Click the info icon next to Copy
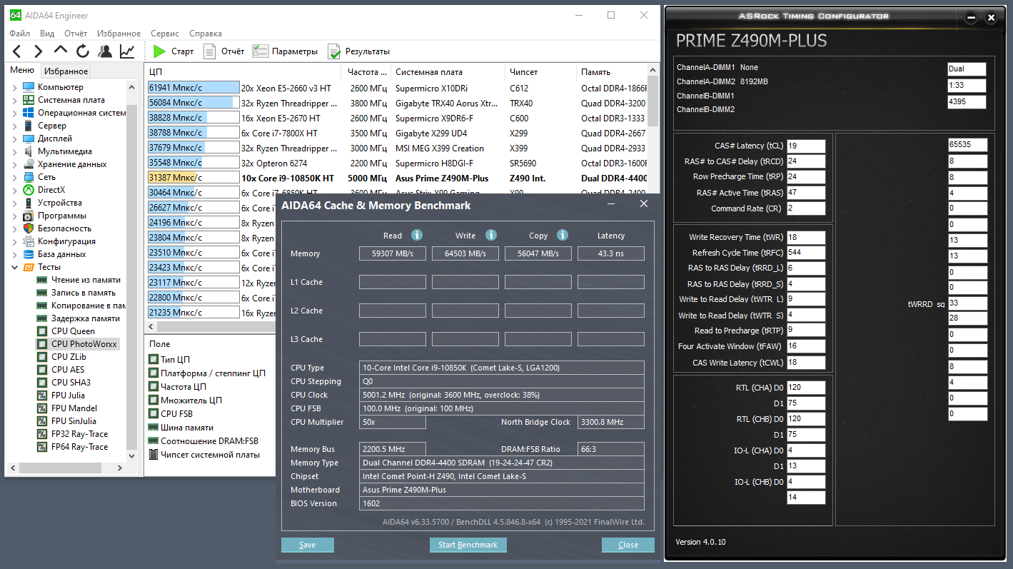This screenshot has width=1013, height=569. pyautogui.click(x=563, y=235)
